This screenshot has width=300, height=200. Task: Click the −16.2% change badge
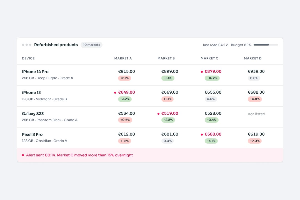[212, 78]
